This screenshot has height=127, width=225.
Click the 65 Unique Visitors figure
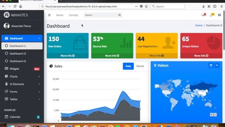pyautogui.click(x=186, y=39)
